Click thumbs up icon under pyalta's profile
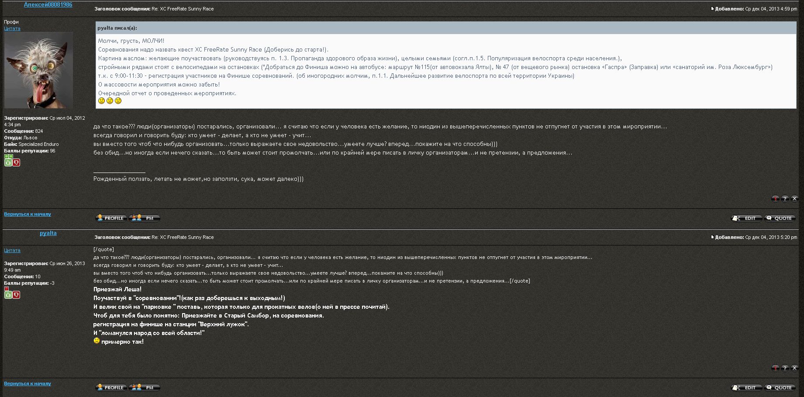This screenshot has height=397, width=804. tap(8, 295)
